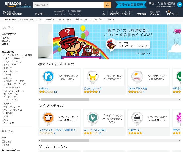Select ショッピング category
This screenshot has width=183, height=152.
[10, 65]
